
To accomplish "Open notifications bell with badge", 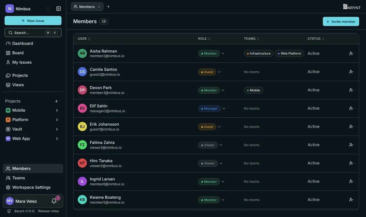I will point(54,201).
